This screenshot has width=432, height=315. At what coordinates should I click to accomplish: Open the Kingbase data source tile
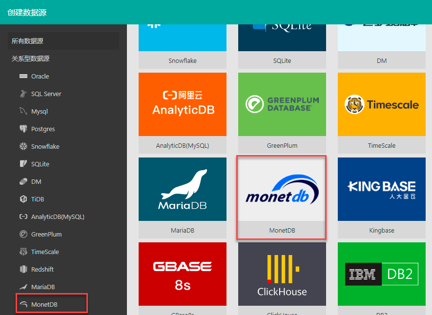click(x=381, y=189)
